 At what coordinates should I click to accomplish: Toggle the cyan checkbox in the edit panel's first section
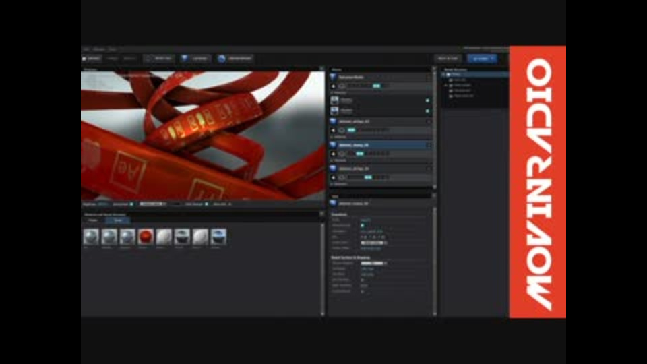click(363, 226)
